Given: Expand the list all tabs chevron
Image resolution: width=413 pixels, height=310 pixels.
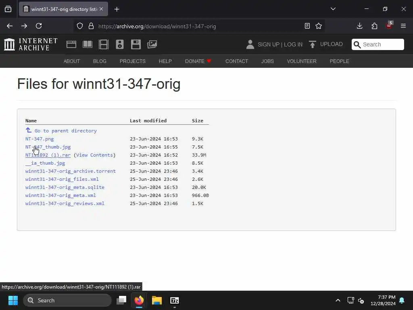Looking at the screenshot, I should (333, 9).
